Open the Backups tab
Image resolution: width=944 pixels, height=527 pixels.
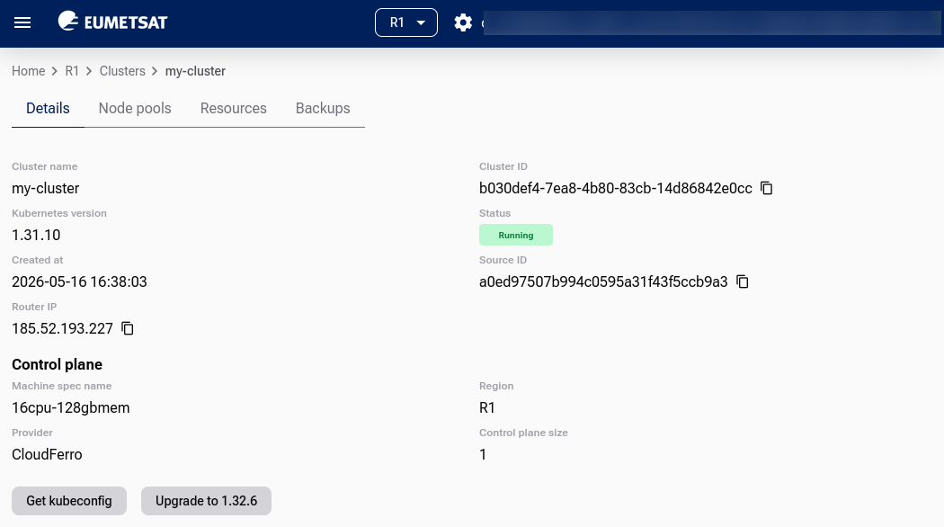[323, 109]
